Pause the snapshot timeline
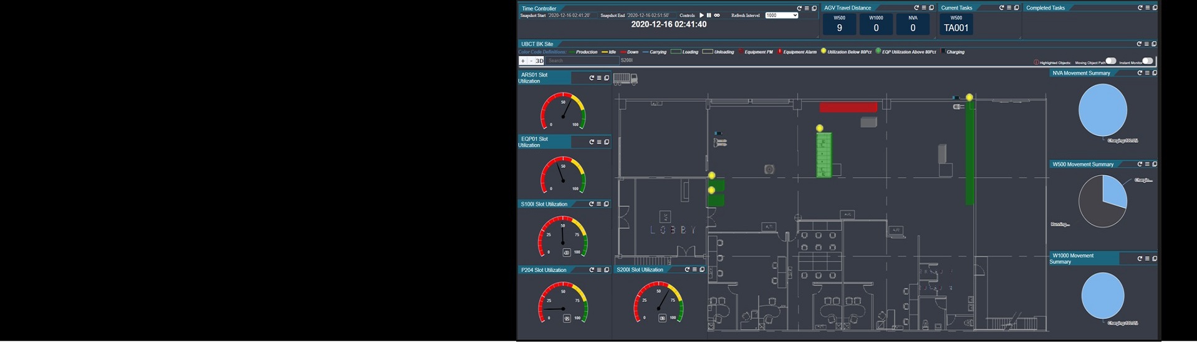 (709, 15)
